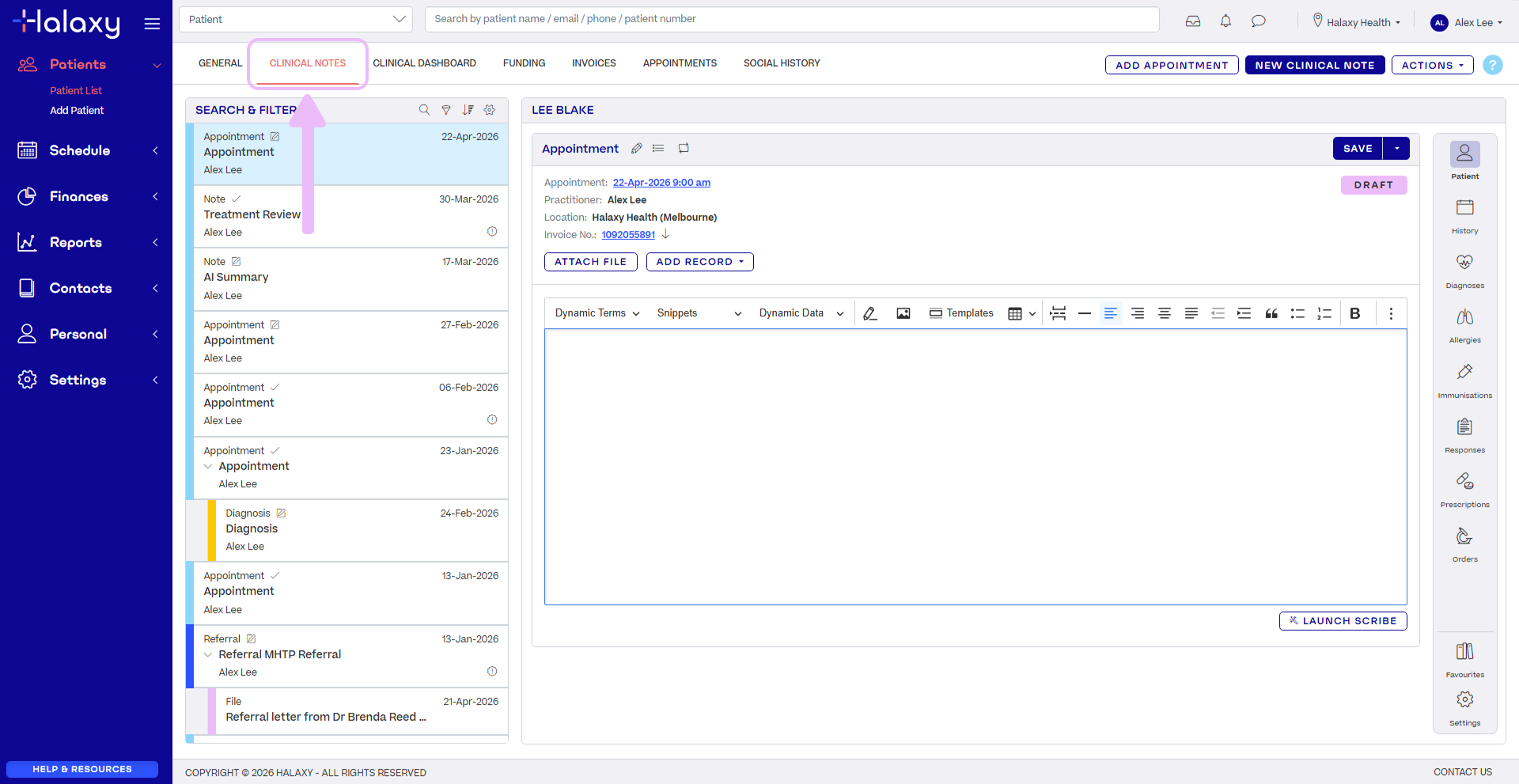Open invoice number 1092055891 link

628,235
